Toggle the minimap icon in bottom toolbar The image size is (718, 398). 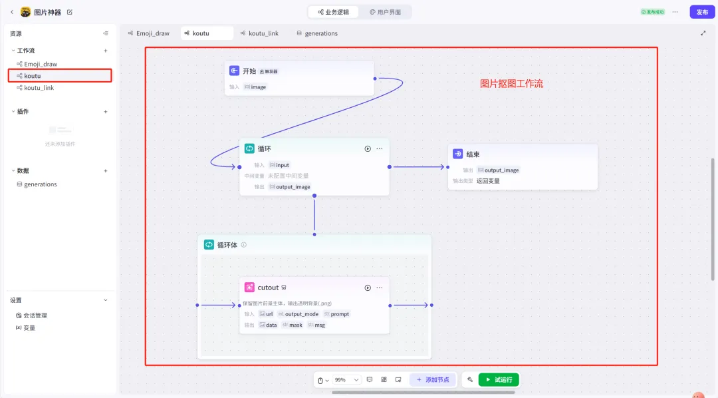coord(398,379)
